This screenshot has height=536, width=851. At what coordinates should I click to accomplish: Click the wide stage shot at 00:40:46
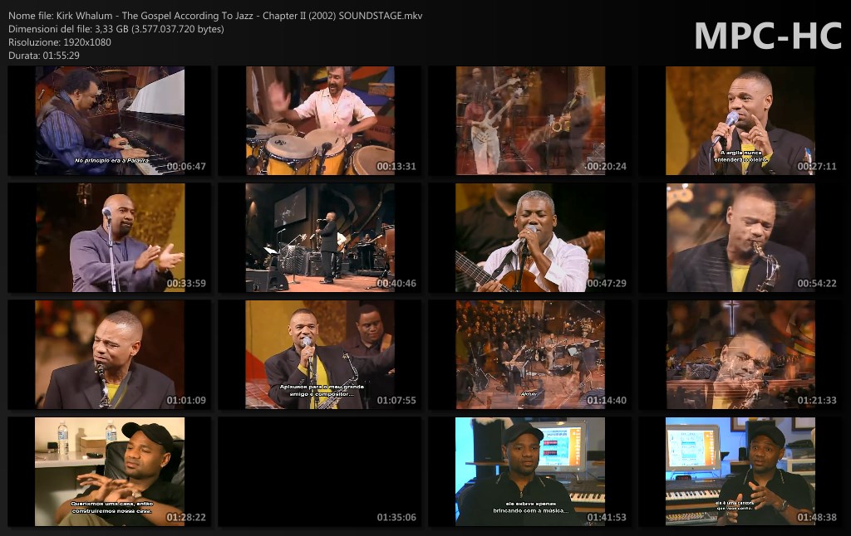coord(320,238)
